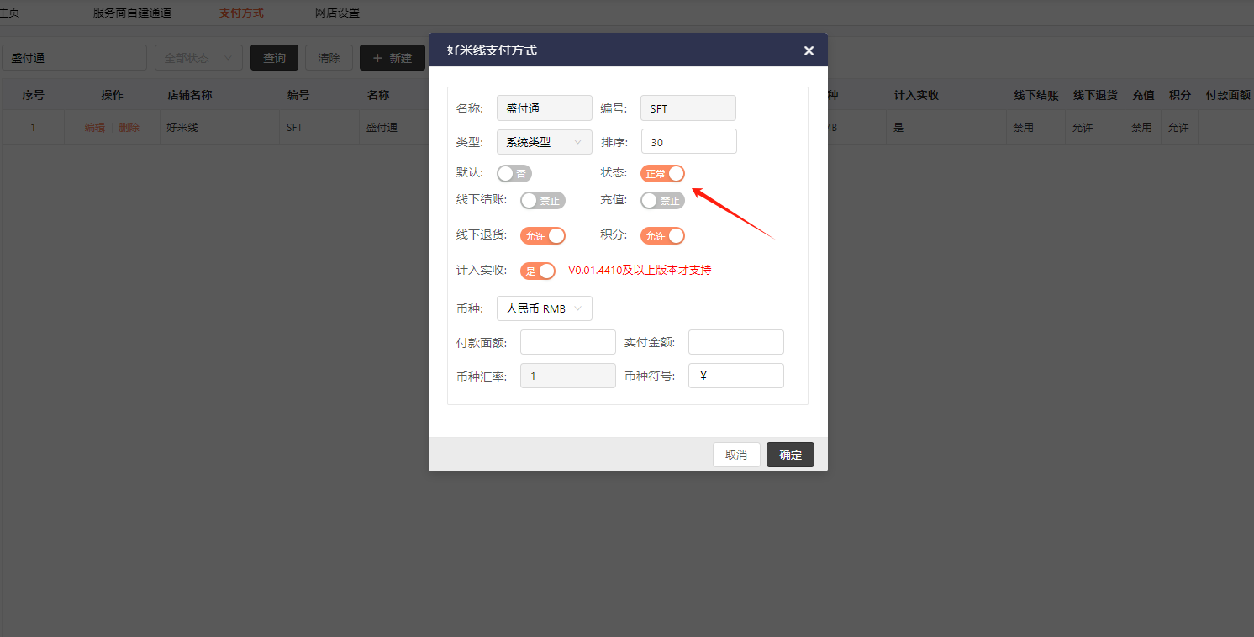The width and height of the screenshot is (1254, 637).
Task: Confirm with the 确定 button
Action: tap(790, 455)
